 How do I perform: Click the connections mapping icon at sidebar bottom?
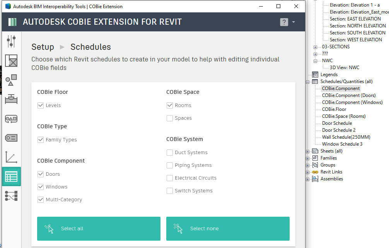11,196
